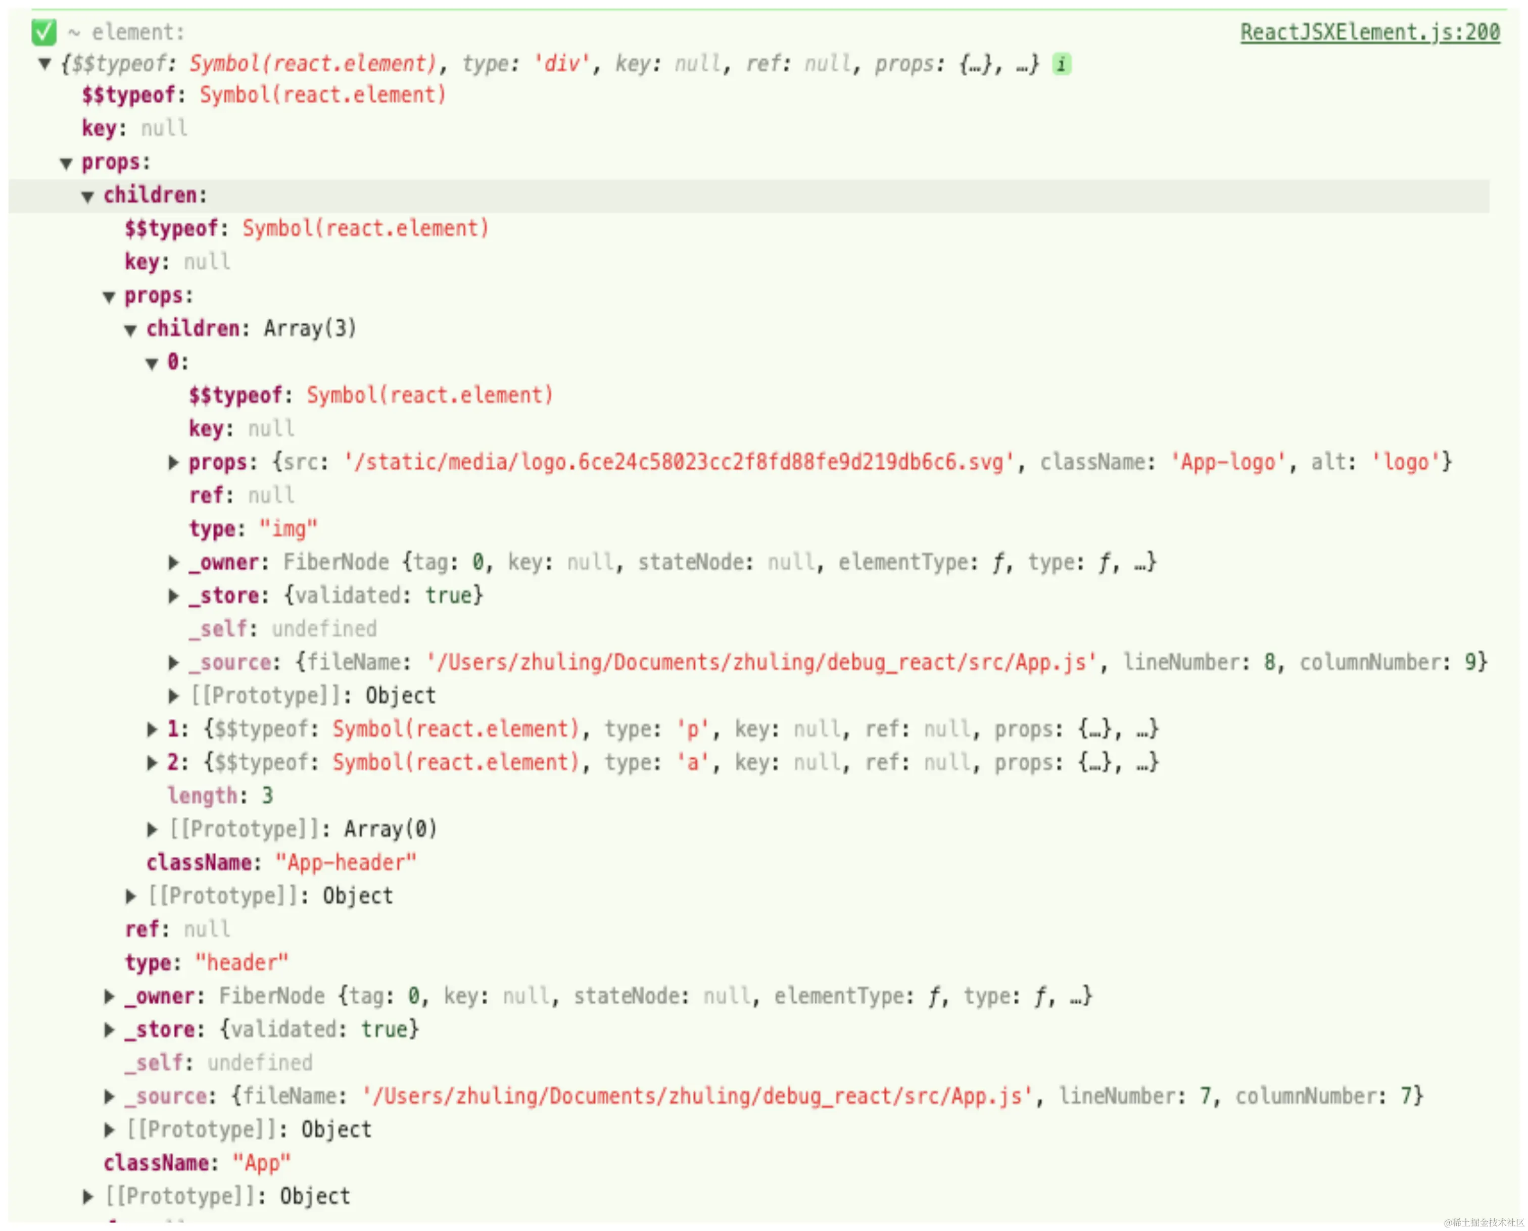Expand _source with lineNumber 8
Viewport: 1528px width, 1231px height.
click(x=174, y=662)
